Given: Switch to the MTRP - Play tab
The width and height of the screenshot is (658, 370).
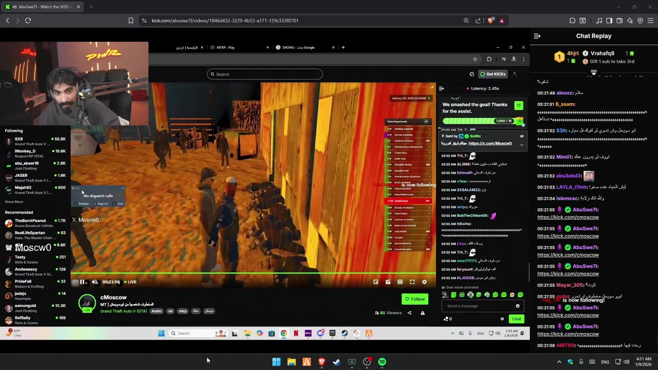Looking at the screenshot, I should tap(239, 47).
